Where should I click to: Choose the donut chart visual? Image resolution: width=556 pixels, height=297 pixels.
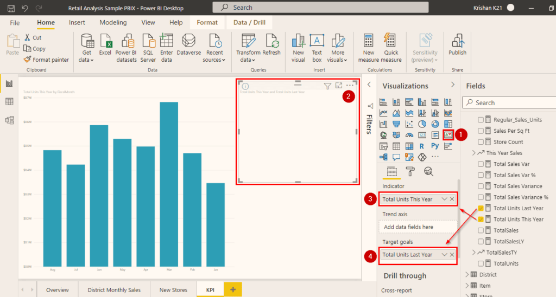[435, 124]
